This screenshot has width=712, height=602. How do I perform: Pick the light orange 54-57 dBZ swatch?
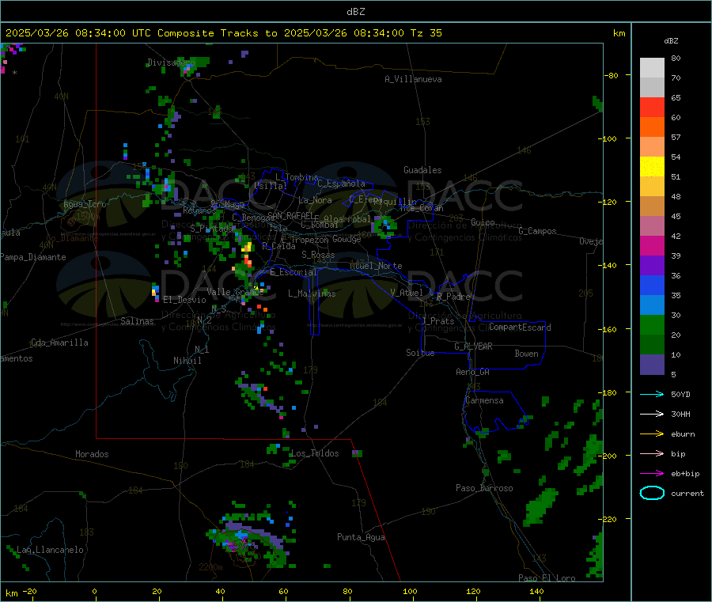click(652, 147)
